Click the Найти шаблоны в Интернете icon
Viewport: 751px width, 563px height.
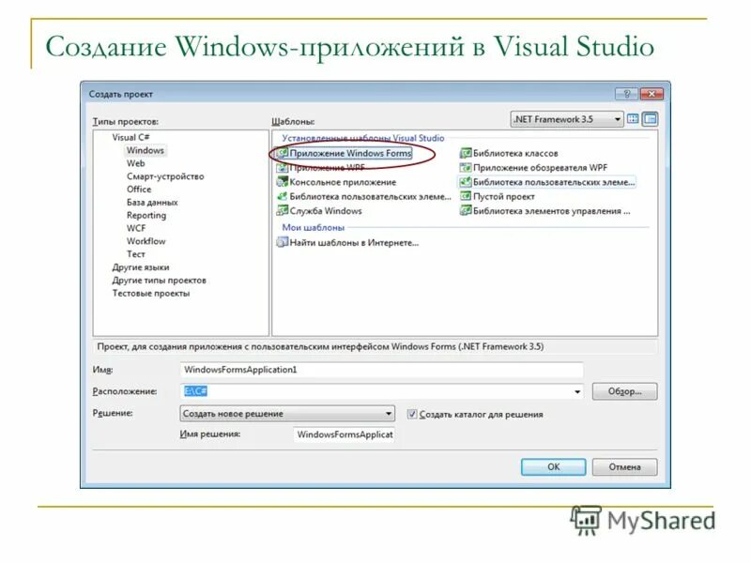pyautogui.click(x=283, y=243)
